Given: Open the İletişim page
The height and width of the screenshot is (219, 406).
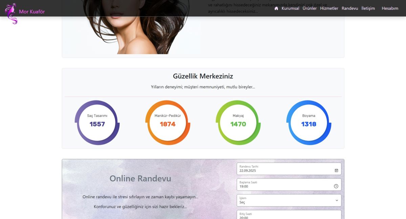Looking at the screenshot, I should click(368, 8).
